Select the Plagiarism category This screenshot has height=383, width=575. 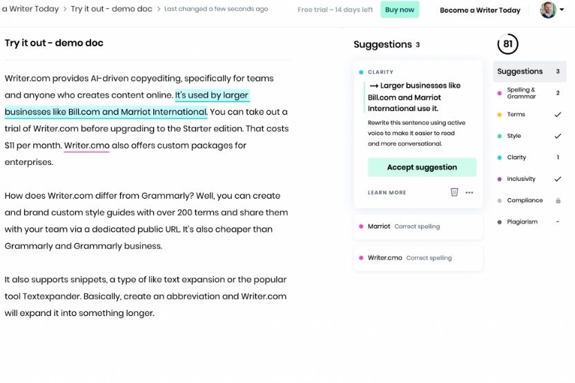coord(529,222)
